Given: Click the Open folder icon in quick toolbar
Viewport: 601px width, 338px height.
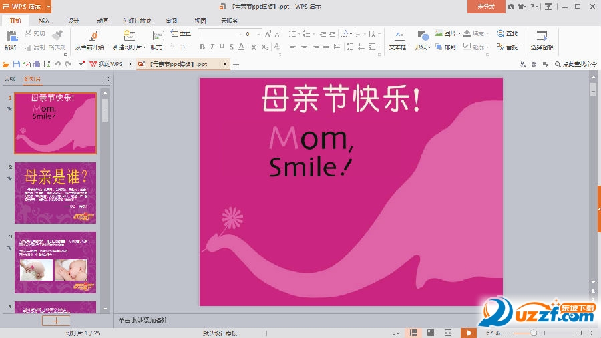Looking at the screenshot, I should [6, 64].
